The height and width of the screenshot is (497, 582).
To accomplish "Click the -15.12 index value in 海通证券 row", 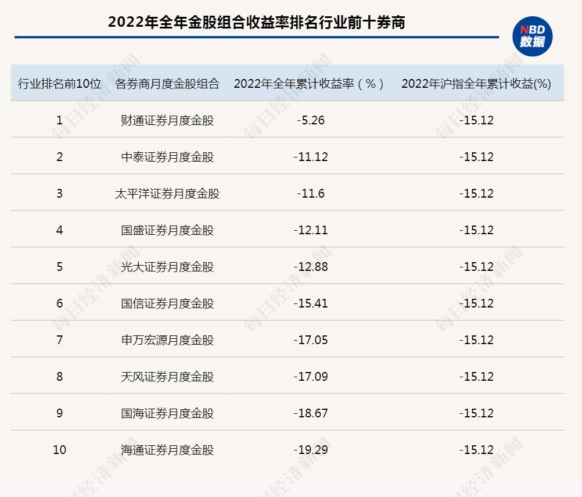I will [476, 450].
